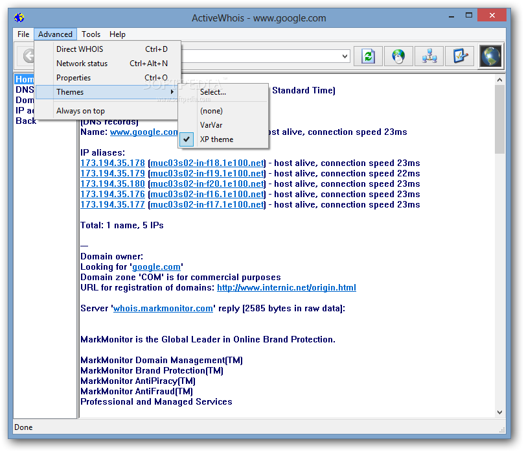Open the internic.net origin.html link
The height and width of the screenshot is (452, 524).
point(286,288)
